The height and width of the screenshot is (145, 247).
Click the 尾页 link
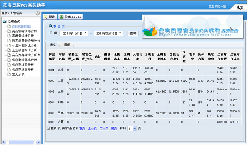pyautogui.click(x=114, y=128)
